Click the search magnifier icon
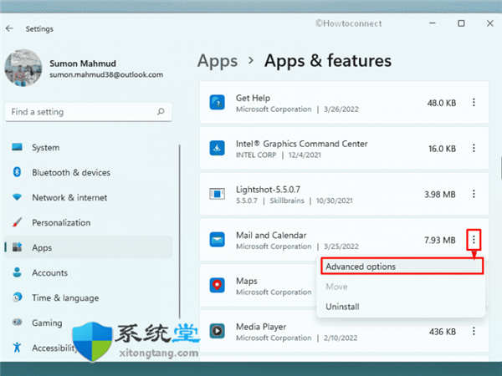Screen dimensions: 502x376 (x=161, y=112)
